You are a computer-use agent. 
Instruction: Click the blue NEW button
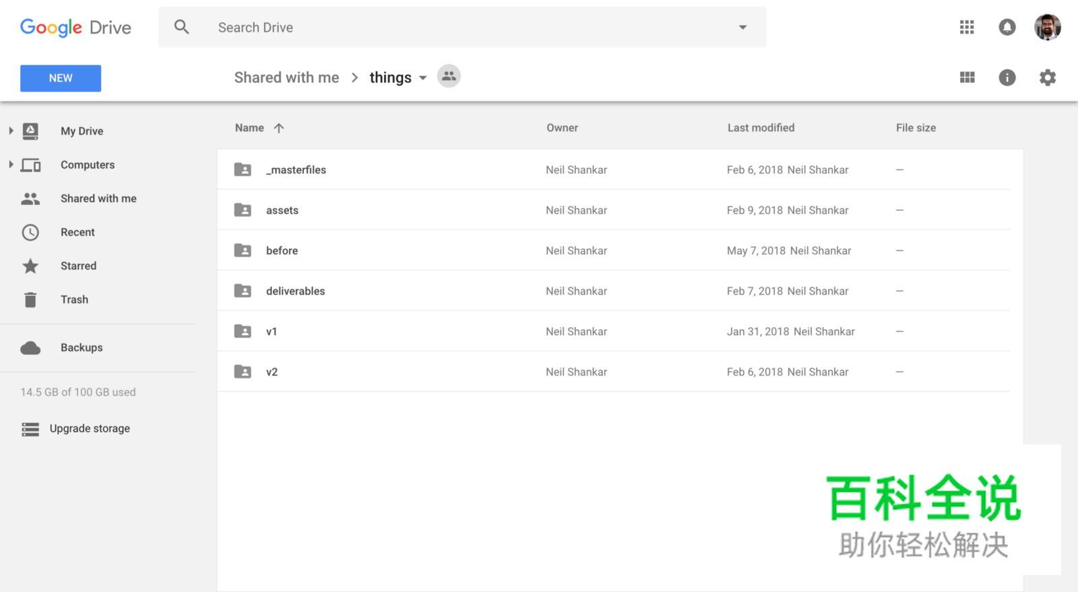point(61,78)
